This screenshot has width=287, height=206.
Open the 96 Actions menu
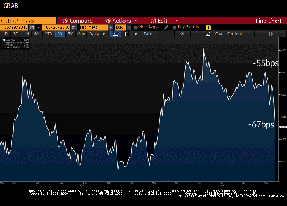(x=117, y=21)
